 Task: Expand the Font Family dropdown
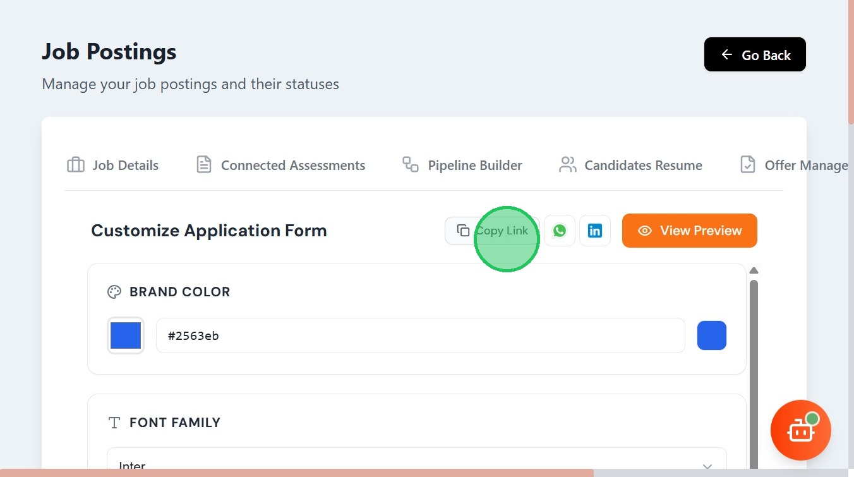pos(417,466)
